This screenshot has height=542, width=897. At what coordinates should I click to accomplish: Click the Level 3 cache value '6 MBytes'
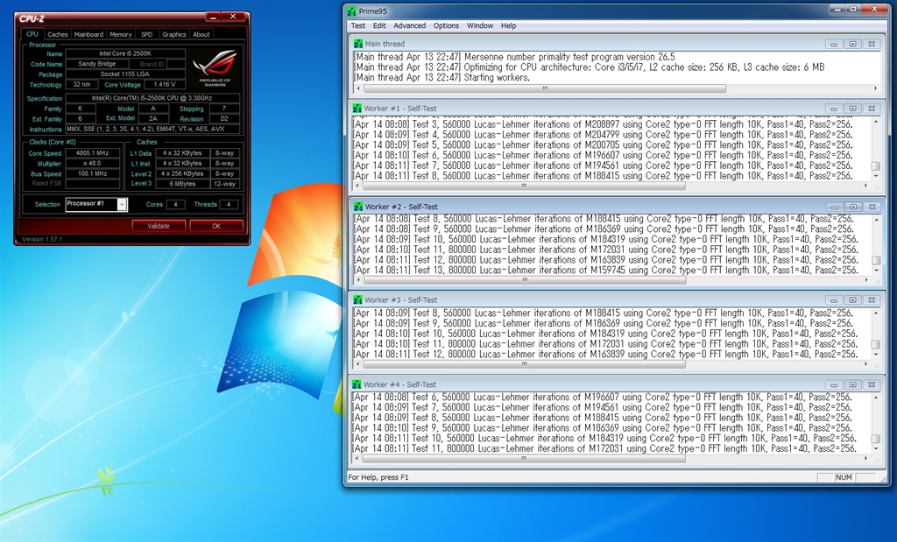(x=182, y=184)
